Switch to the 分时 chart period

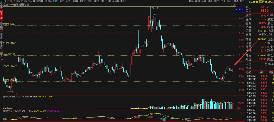(10, 1)
